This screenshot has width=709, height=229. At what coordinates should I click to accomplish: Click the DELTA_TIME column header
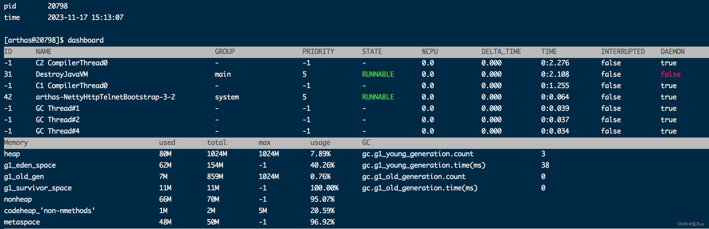[501, 51]
